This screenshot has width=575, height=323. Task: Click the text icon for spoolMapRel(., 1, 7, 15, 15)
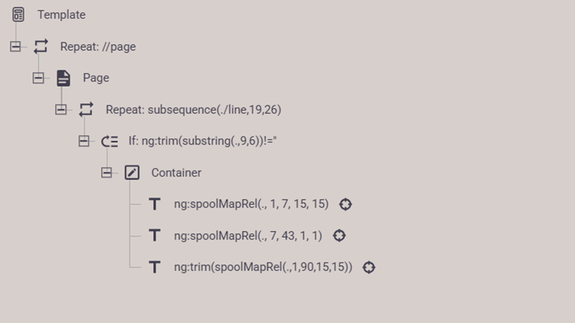[x=155, y=204]
